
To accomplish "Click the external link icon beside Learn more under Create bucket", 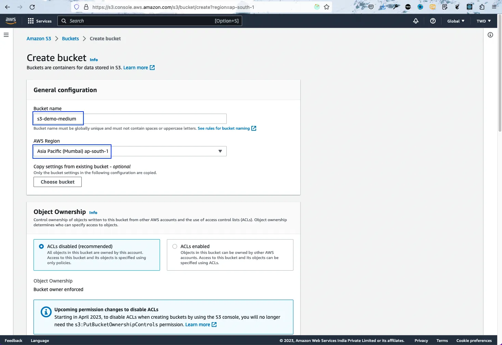I will point(153,68).
